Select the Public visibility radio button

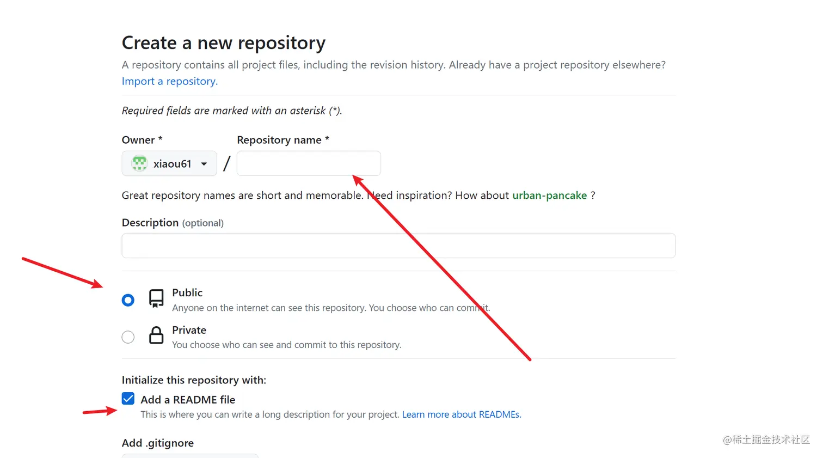tap(128, 300)
